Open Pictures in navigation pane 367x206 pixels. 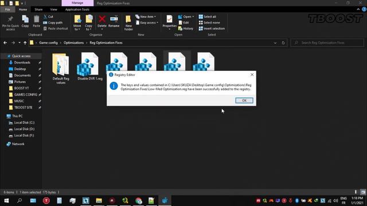(x=20, y=82)
